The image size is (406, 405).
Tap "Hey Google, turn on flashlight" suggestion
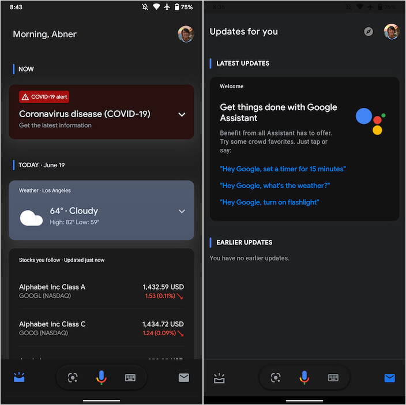269,202
